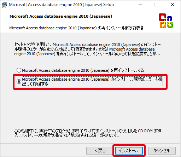Image resolution: width=181 pixels, height=157 pixels.
Task: Close the Setup dialog window
Action: coord(173,5)
